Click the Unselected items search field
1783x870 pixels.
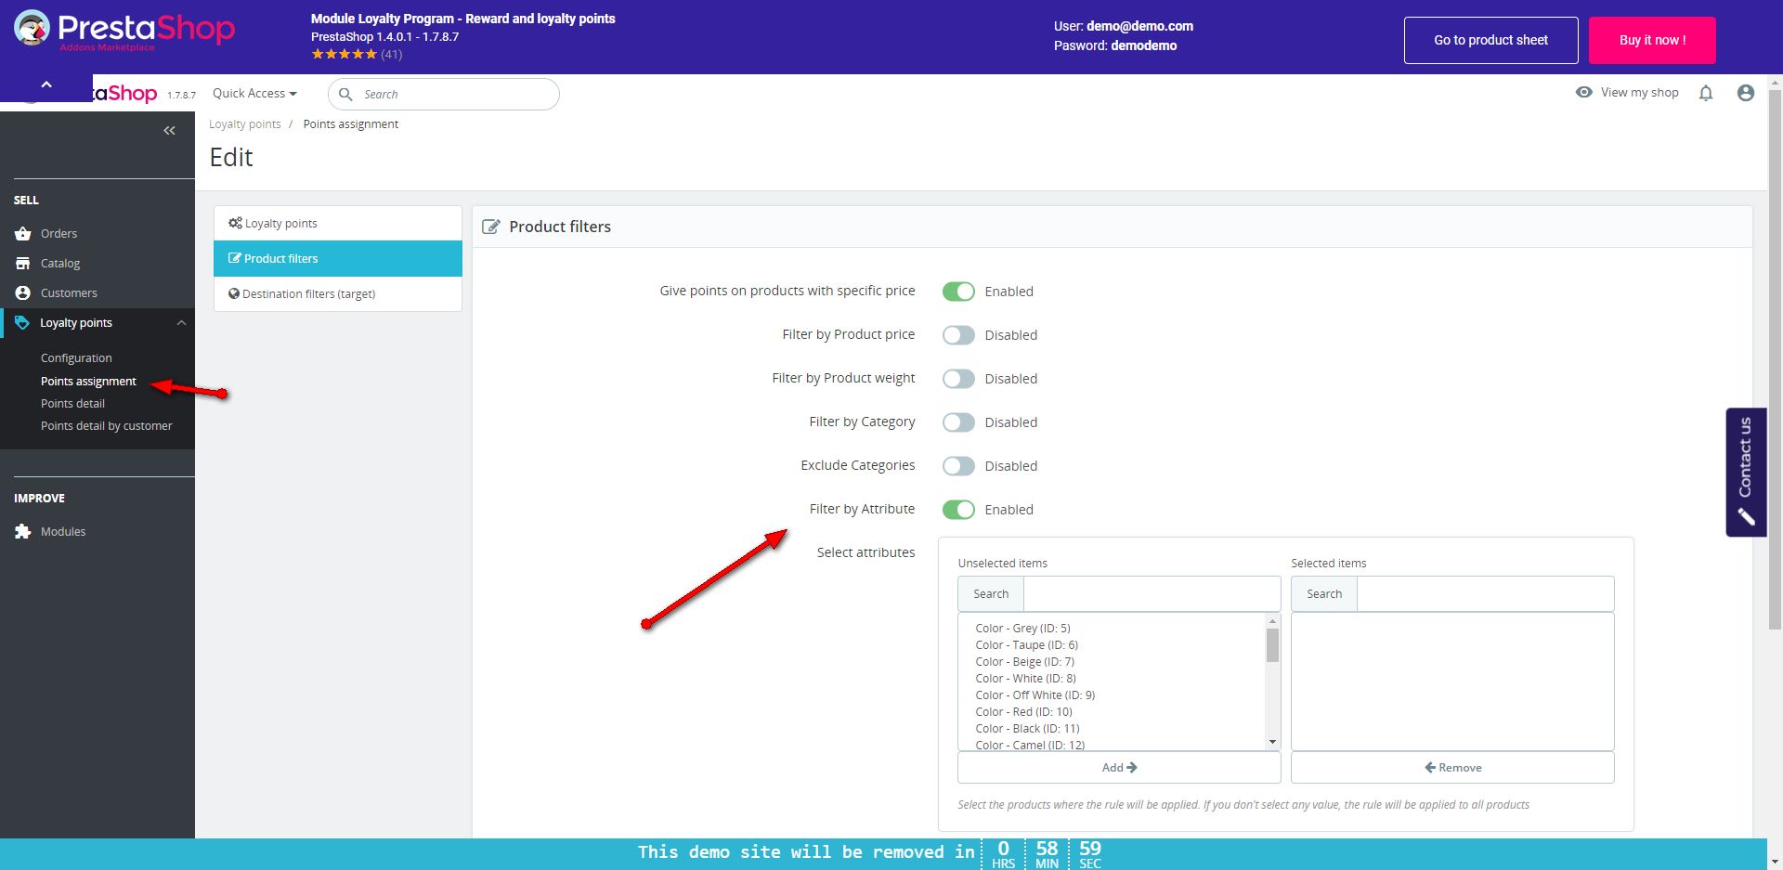1151,594
